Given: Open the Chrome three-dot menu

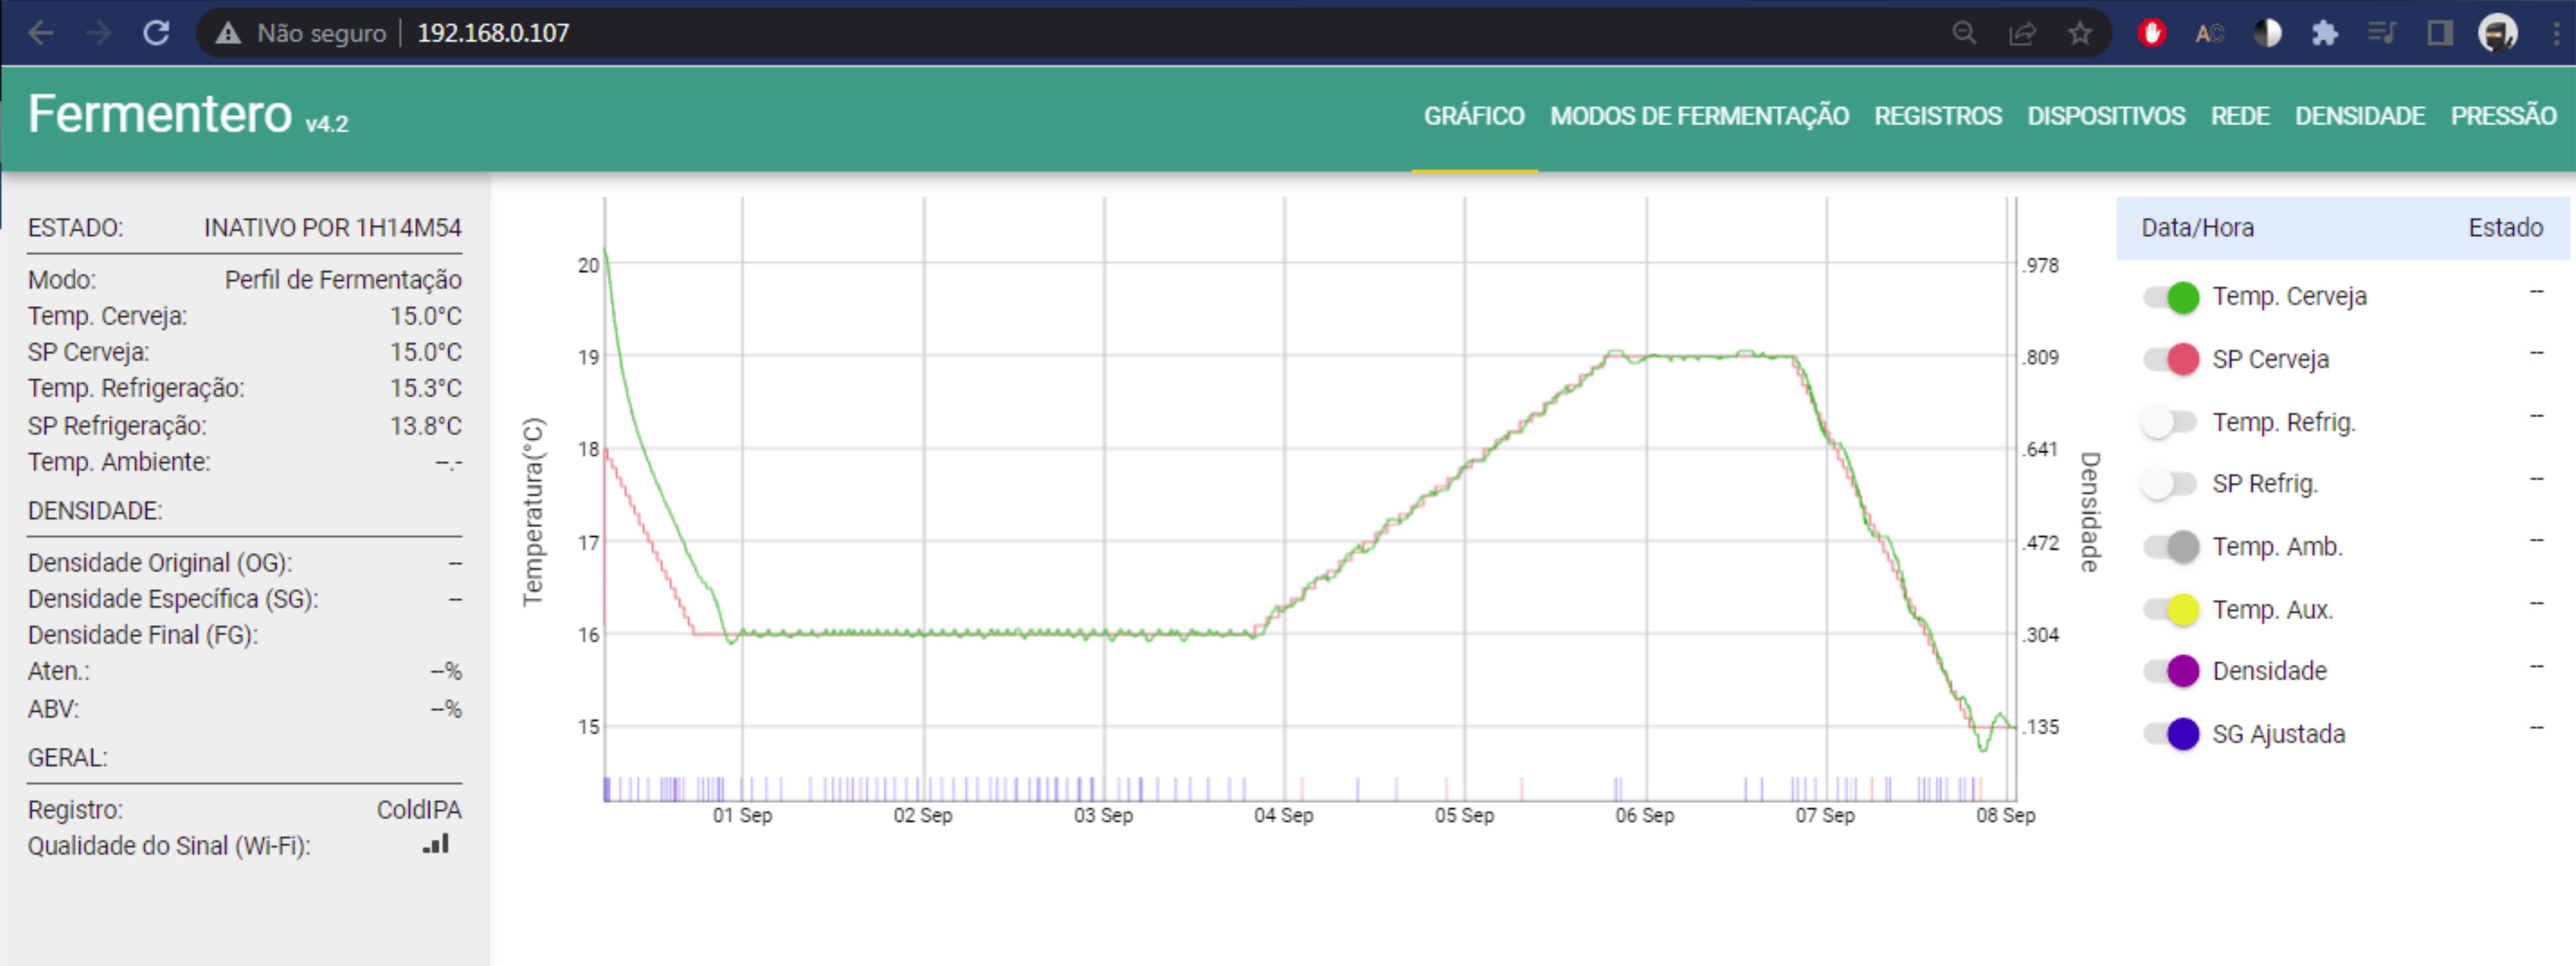Looking at the screenshot, I should (2556, 33).
